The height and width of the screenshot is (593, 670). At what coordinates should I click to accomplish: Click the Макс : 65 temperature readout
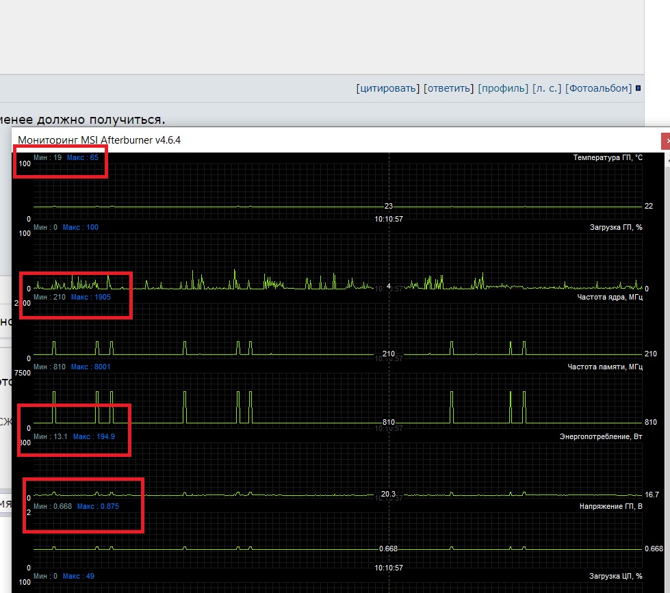coord(83,157)
